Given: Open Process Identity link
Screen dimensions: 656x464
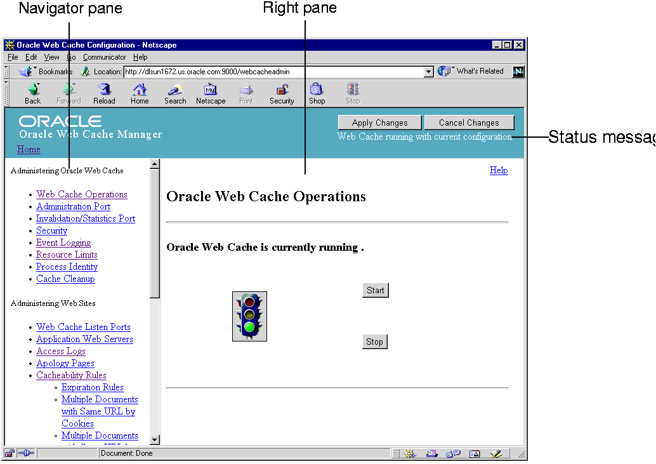Looking at the screenshot, I should (x=67, y=267).
